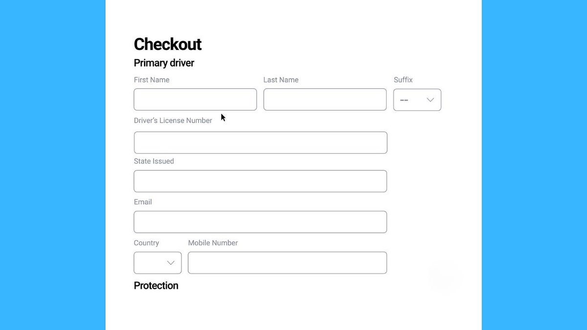
Task: Click the Primary driver section heading
Action: click(x=164, y=63)
